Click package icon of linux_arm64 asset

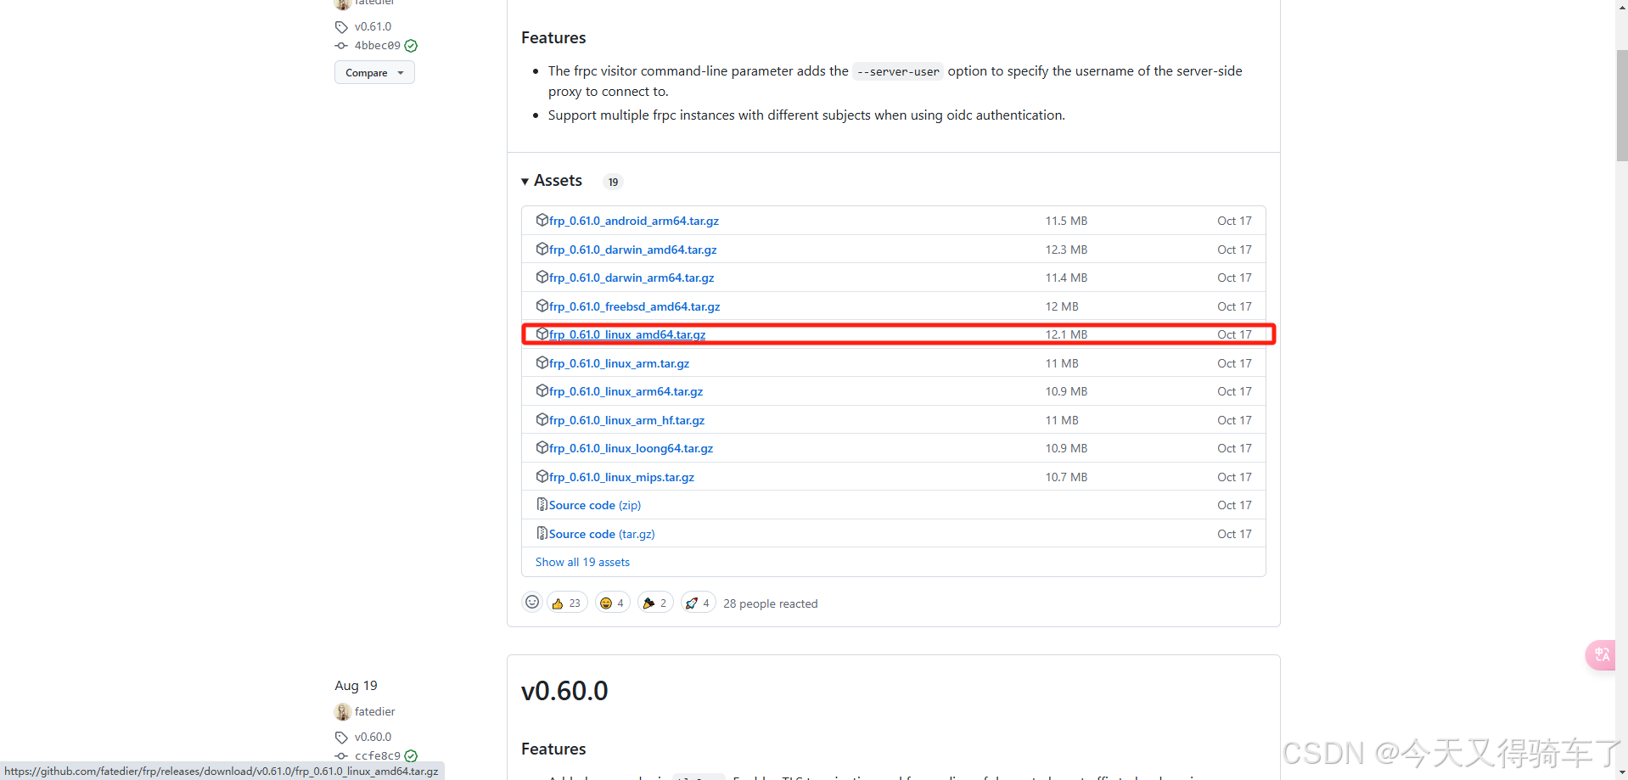tap(542, 390)
